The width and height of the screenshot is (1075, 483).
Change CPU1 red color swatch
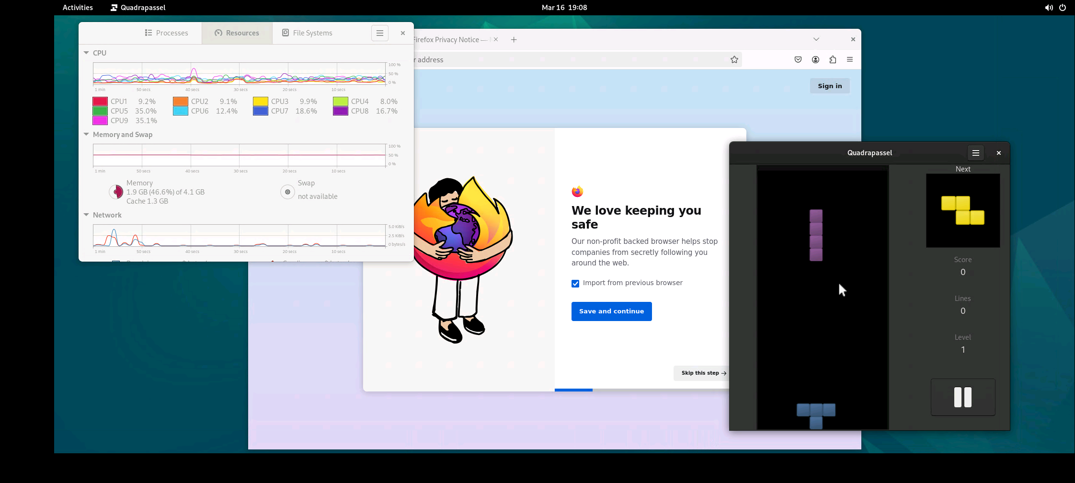(x=100, y=102)
